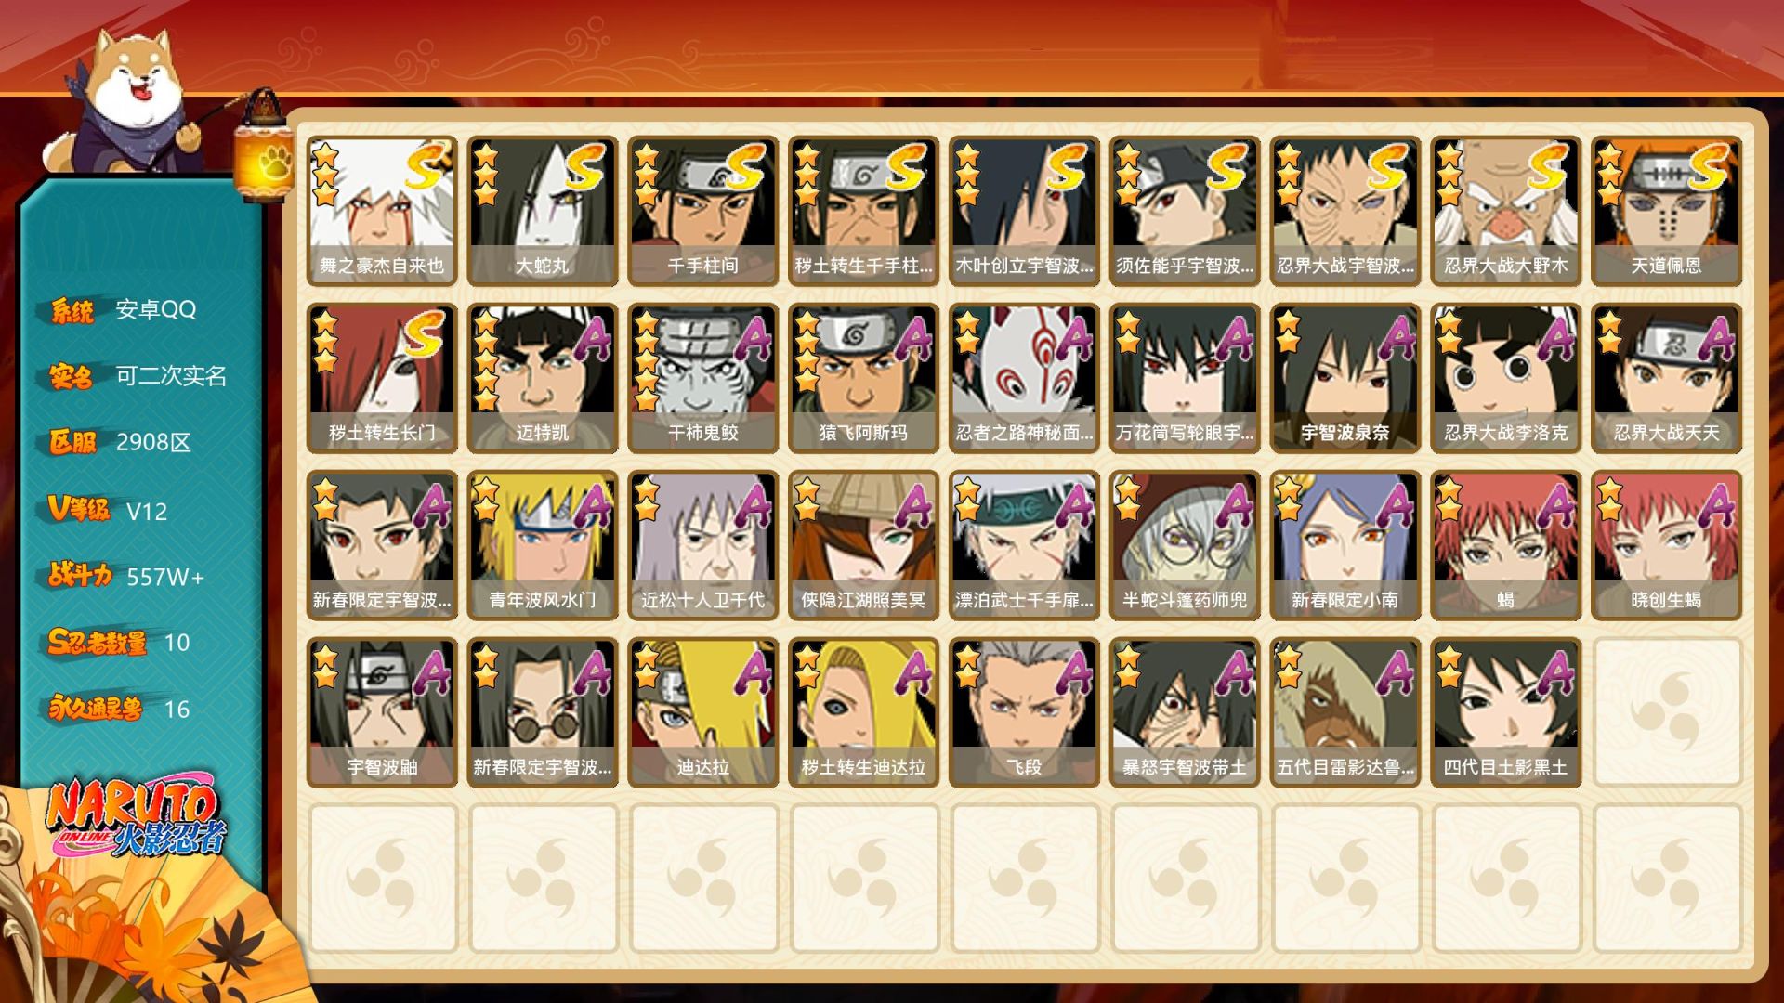Open the 半蛇斗篷药师兜 card
Viewport: 1784px width, 1003px height.
[1185, 545]
